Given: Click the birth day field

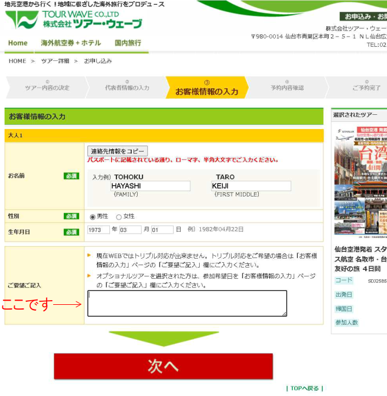Looking at the screenshot, I should [162, 230].
